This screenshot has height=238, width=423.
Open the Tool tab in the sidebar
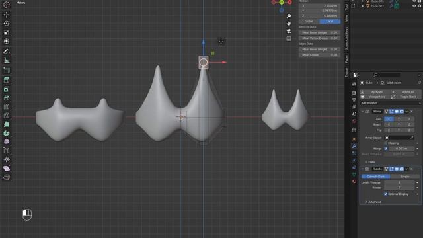(346, 7)
